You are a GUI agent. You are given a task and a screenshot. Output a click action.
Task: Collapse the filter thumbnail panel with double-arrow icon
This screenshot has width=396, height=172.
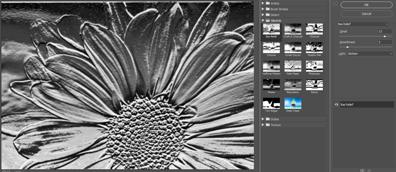(x=335, y=3)
